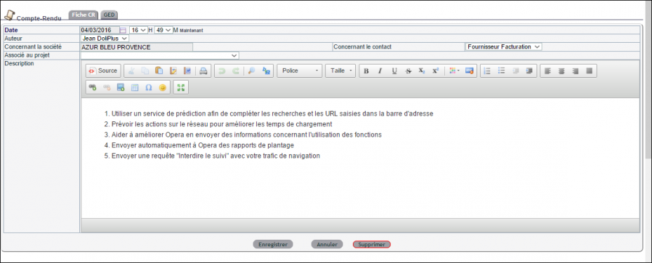Toggle numbered list

(x=488, y=71)
